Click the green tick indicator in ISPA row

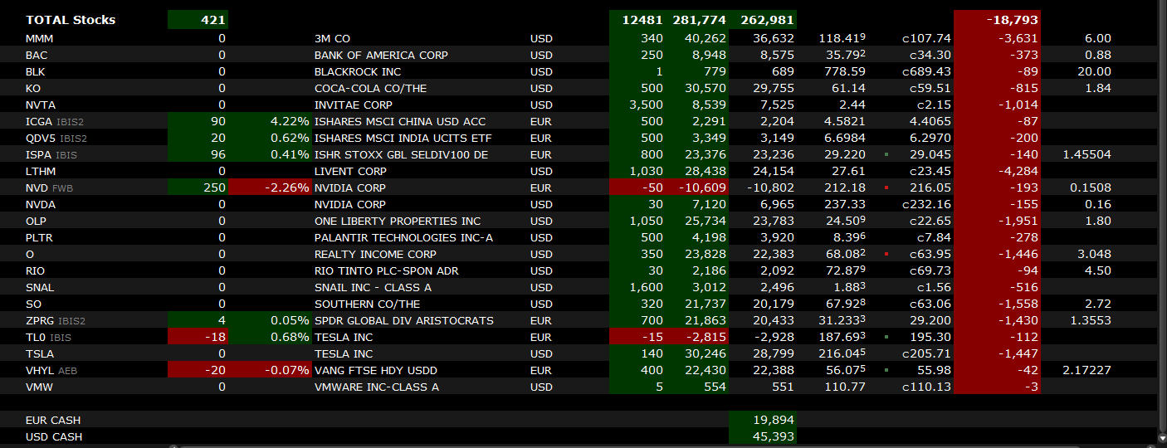click(886, 154)
